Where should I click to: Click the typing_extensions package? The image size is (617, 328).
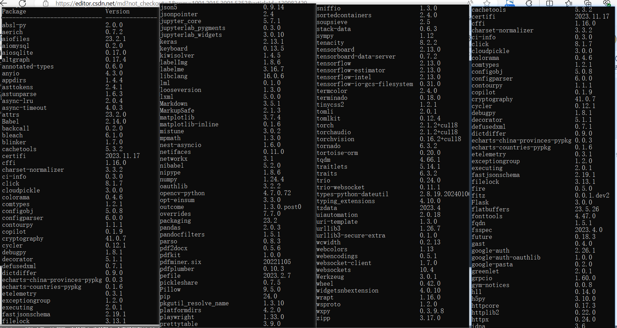[346, 201]
